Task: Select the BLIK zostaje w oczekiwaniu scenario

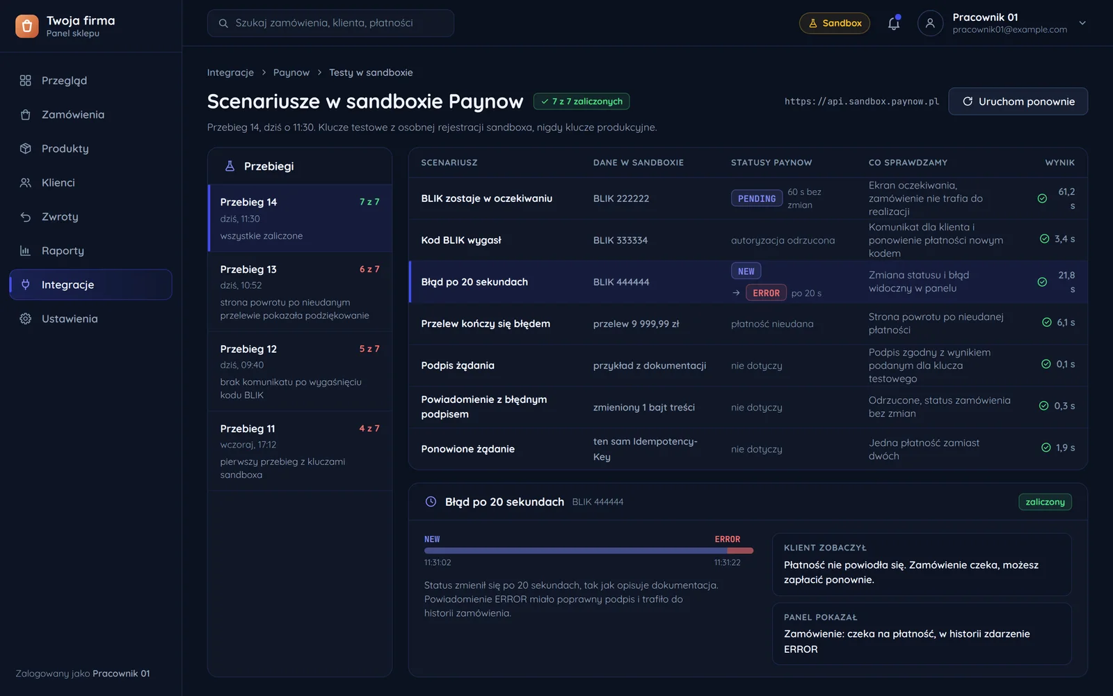Action: pyautogui.click(x=748, y=198)
